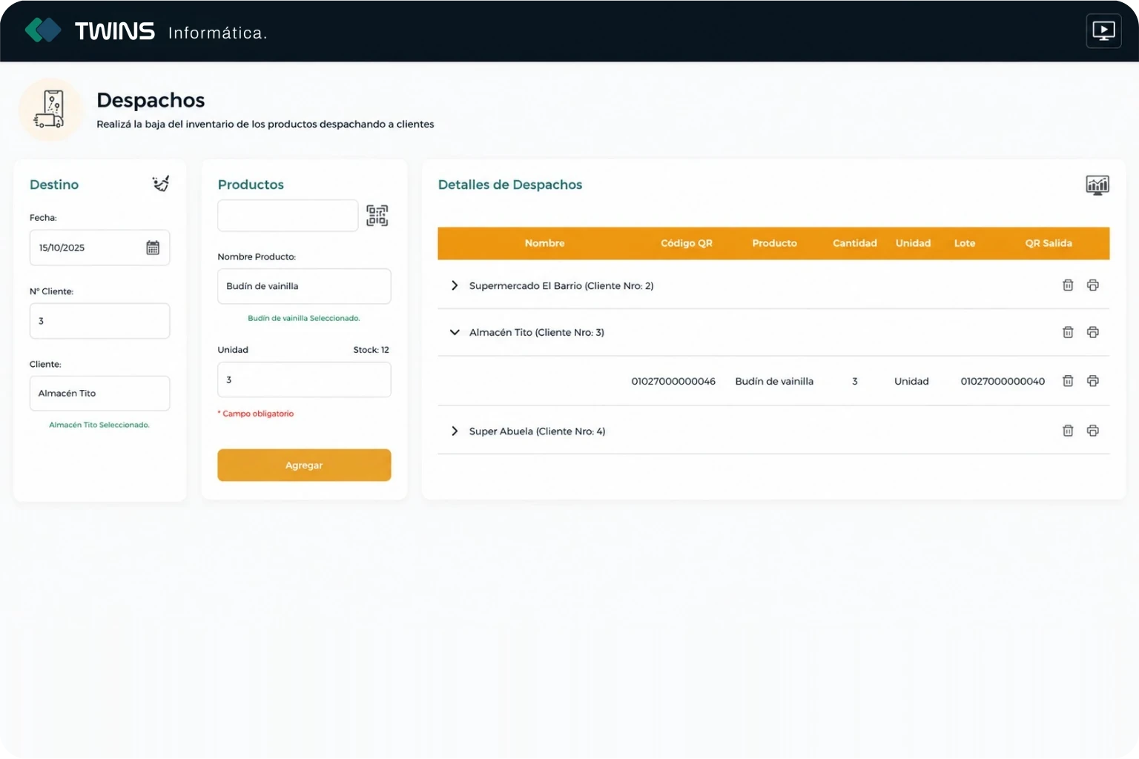Viewport: 1139px width, 759px height.
Task: Click the Agregar button
Action: (x=304, y=465)
